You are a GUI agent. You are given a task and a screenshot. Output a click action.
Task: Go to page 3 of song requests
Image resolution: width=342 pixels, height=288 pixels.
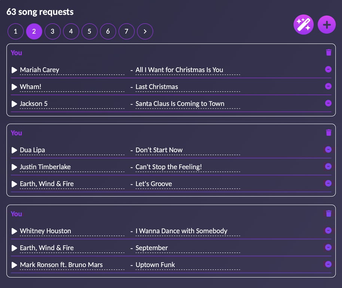pos(52,31)
